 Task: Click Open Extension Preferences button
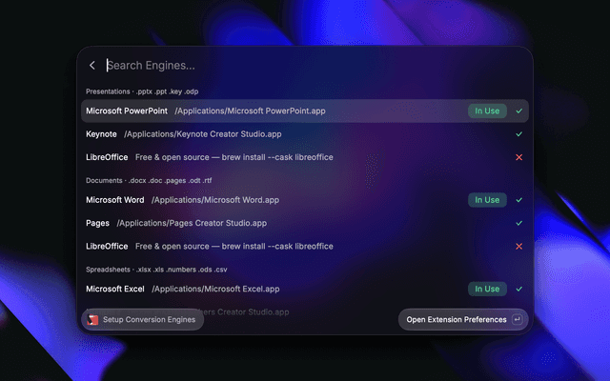coord(463,320)
